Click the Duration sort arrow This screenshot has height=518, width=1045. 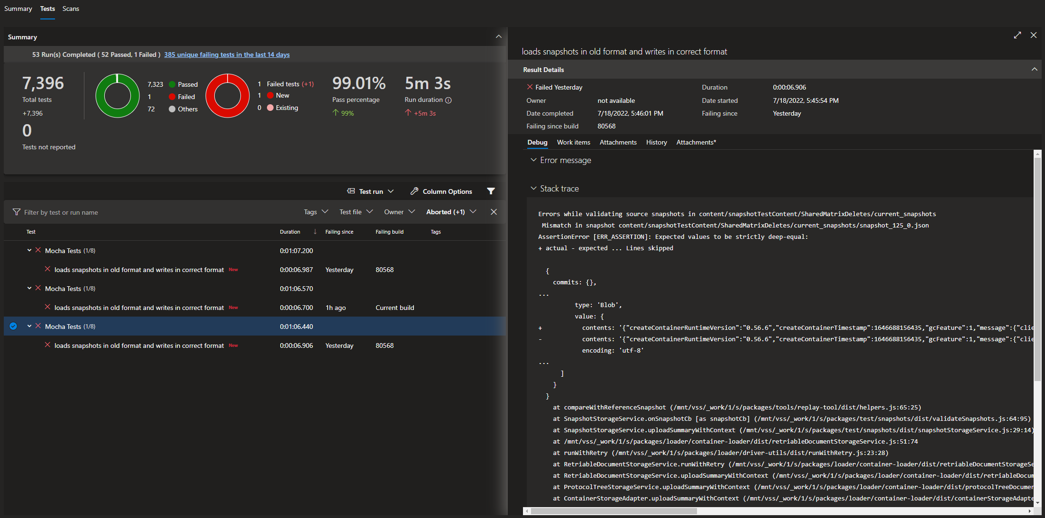315,232
